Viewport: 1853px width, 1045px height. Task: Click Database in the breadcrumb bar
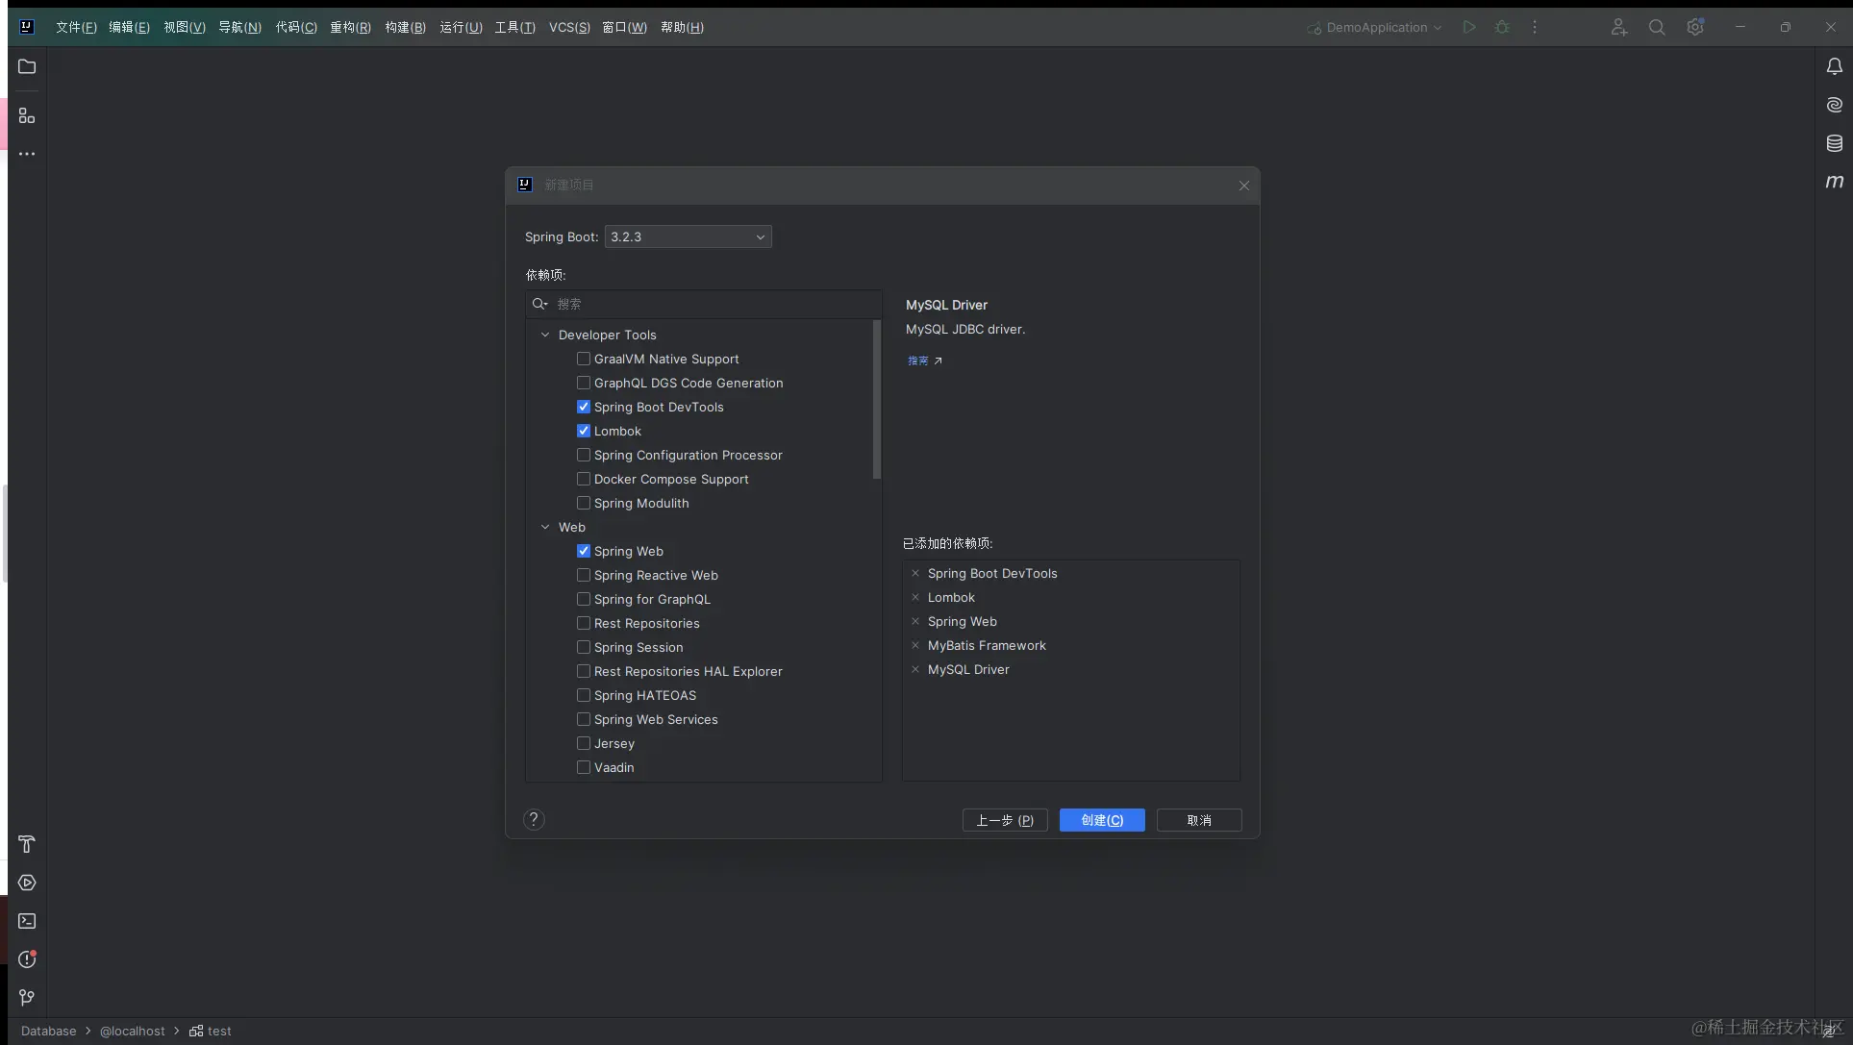(x=48, y=1031)
